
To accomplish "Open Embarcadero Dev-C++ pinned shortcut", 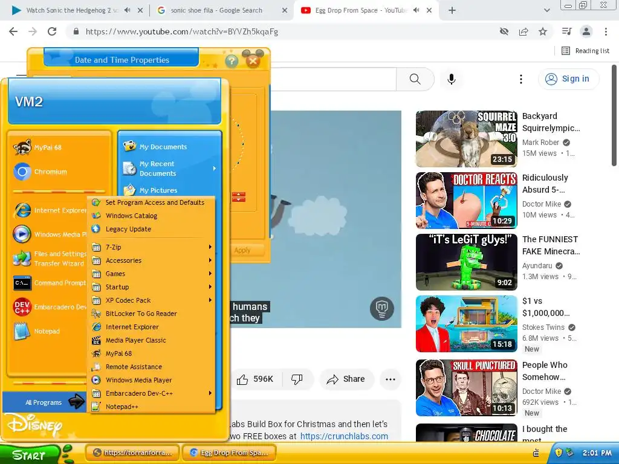I will (x=50, y=307).
